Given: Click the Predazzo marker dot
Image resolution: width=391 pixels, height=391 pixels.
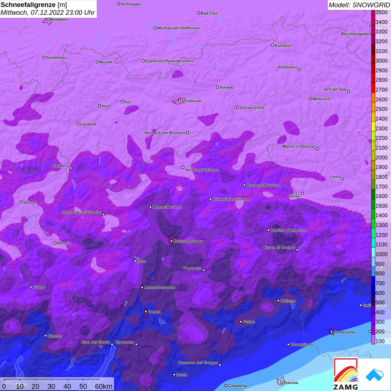Looking at the screenshot, I should (204, 270).
